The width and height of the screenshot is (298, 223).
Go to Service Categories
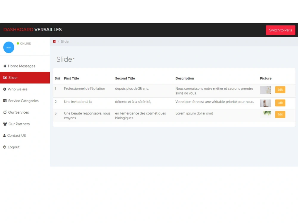coord(25,101)
